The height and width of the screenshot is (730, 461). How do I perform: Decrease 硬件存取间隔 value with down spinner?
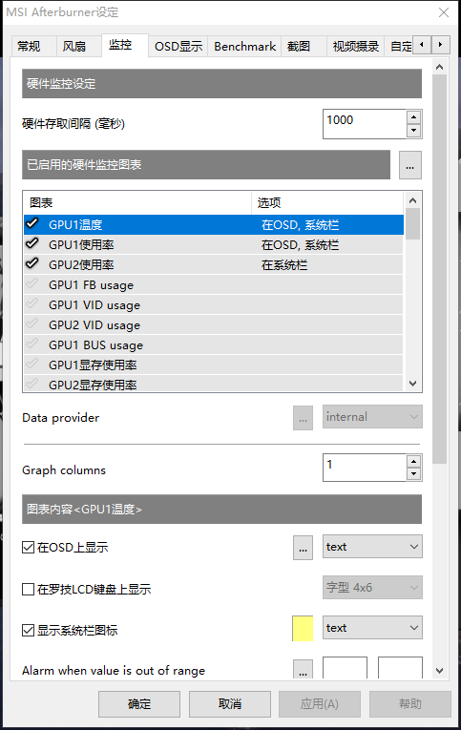coord(414,131)
